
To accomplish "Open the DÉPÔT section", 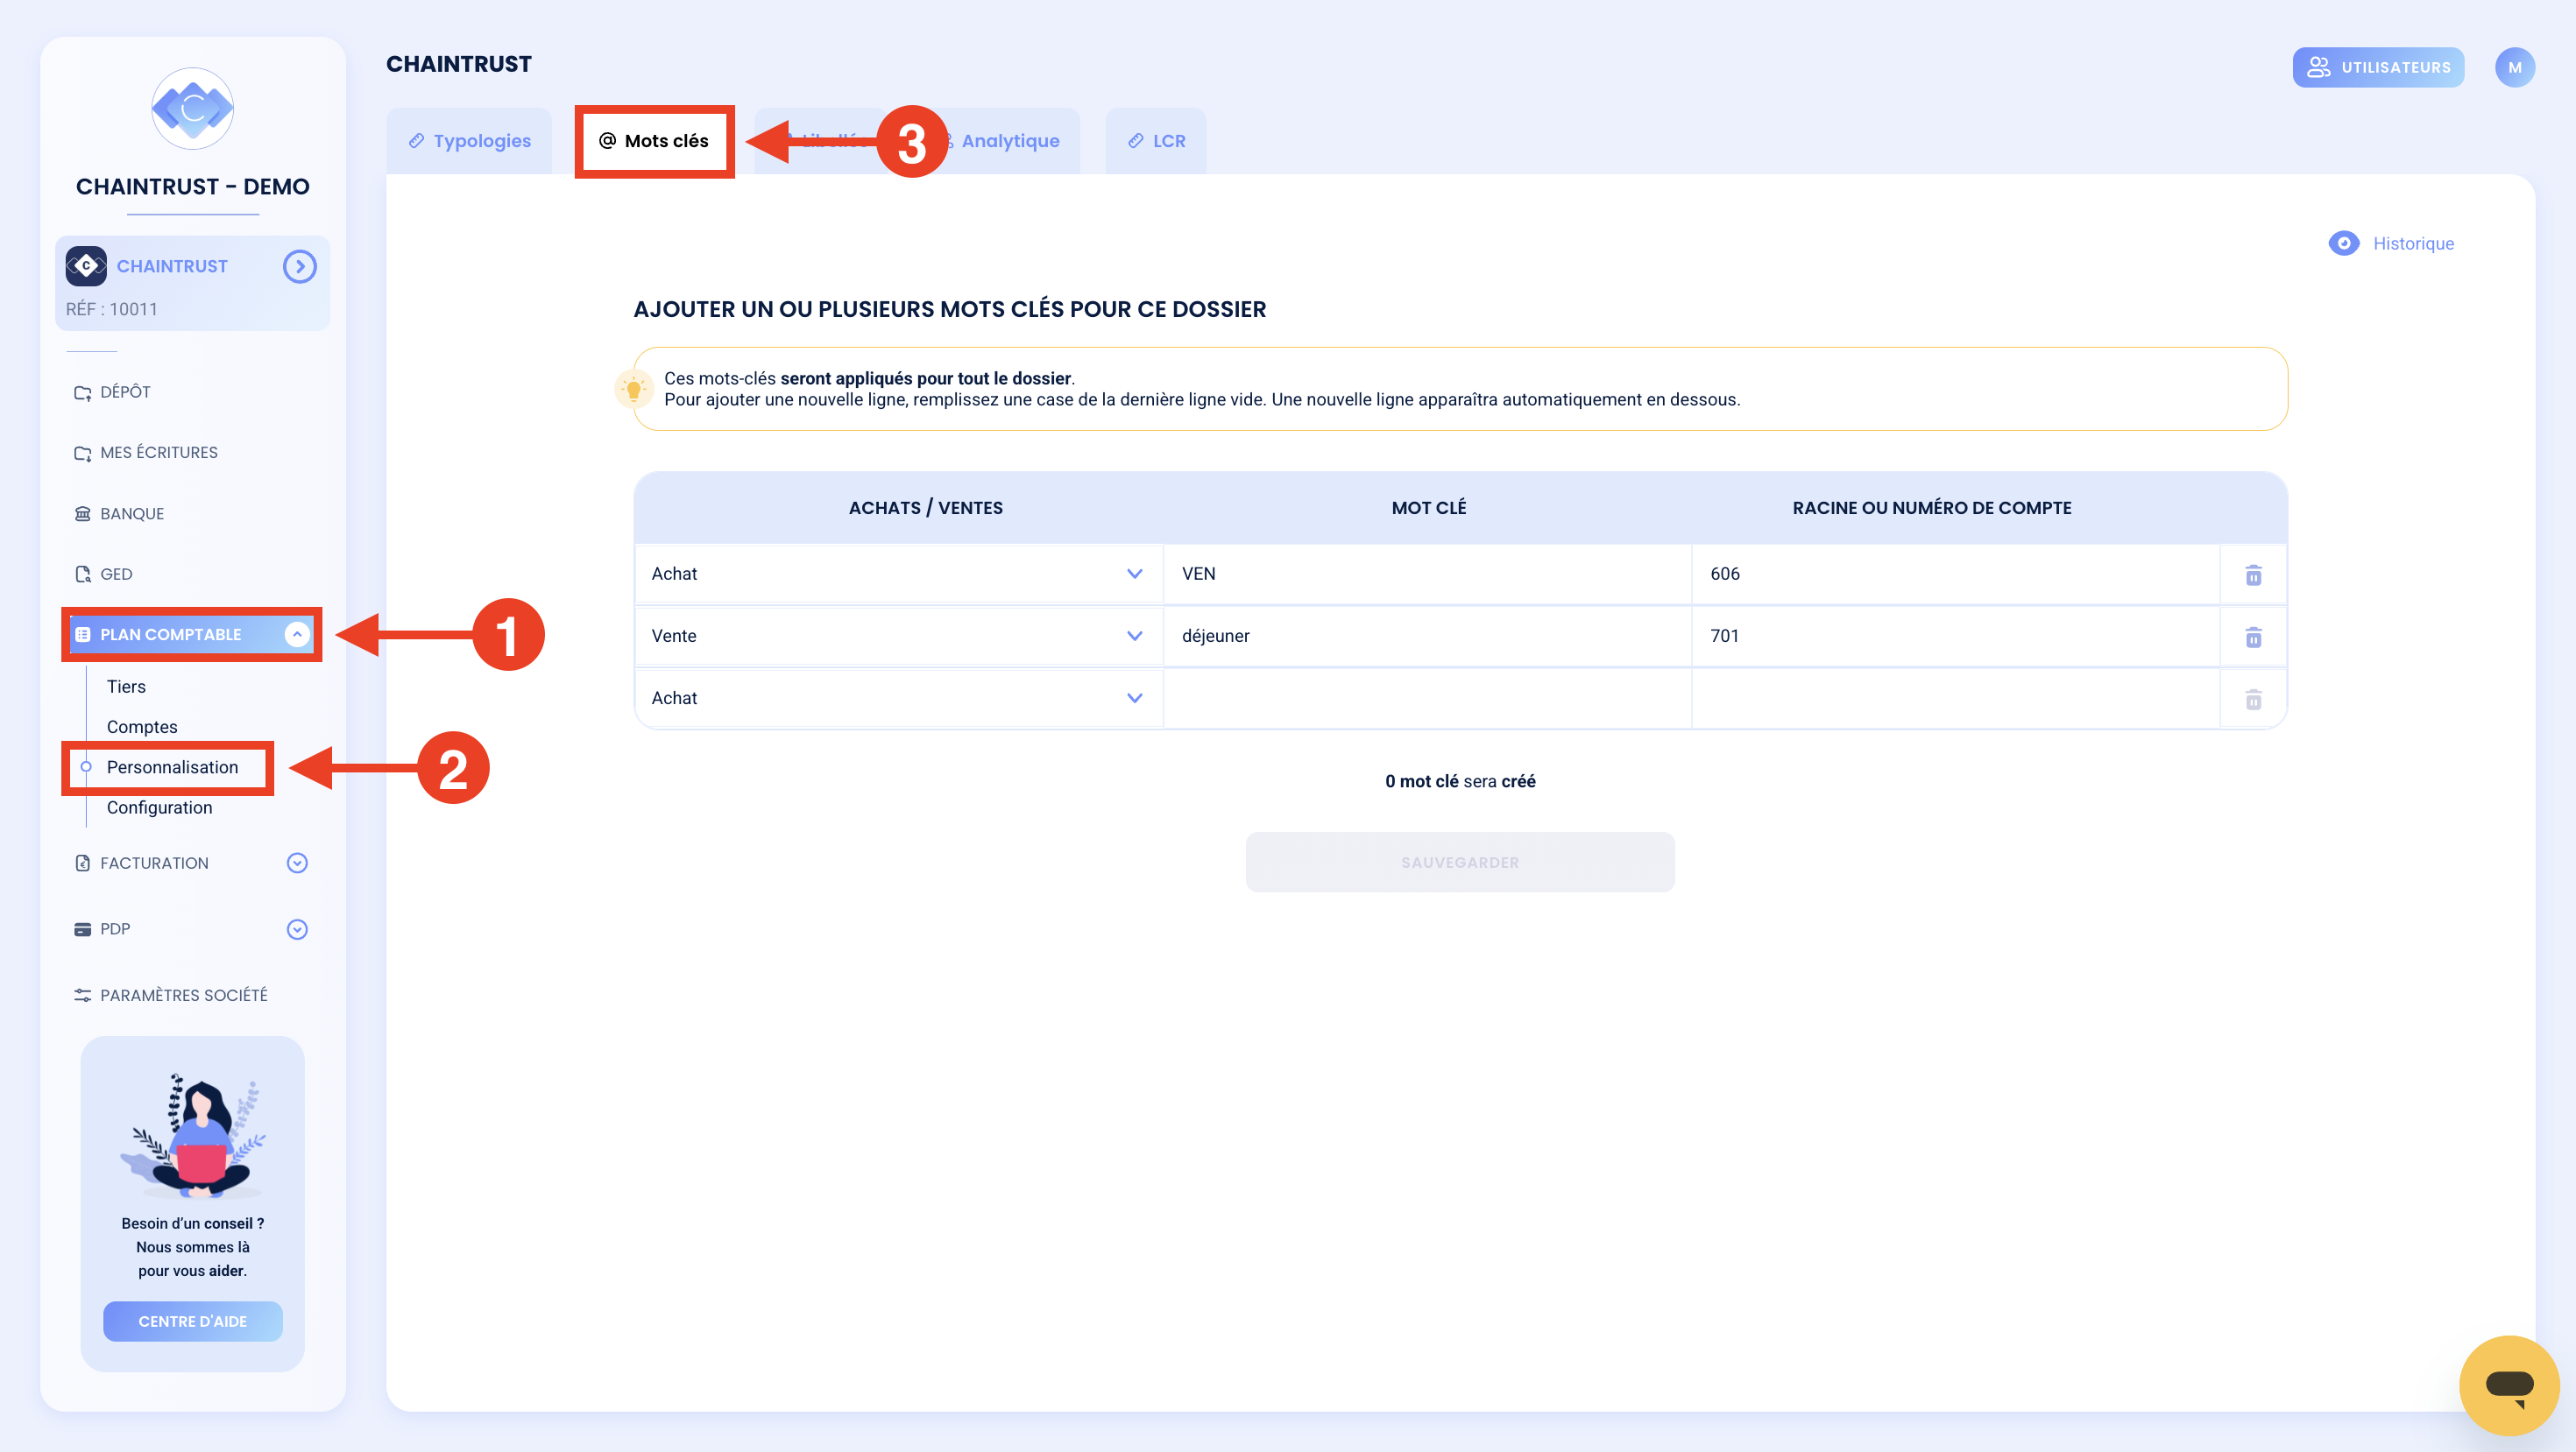I will point(125,391).
